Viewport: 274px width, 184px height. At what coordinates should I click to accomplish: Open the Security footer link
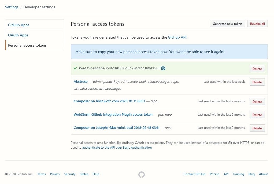70,174
